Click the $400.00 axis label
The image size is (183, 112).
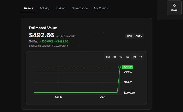[x=128, y=72]
